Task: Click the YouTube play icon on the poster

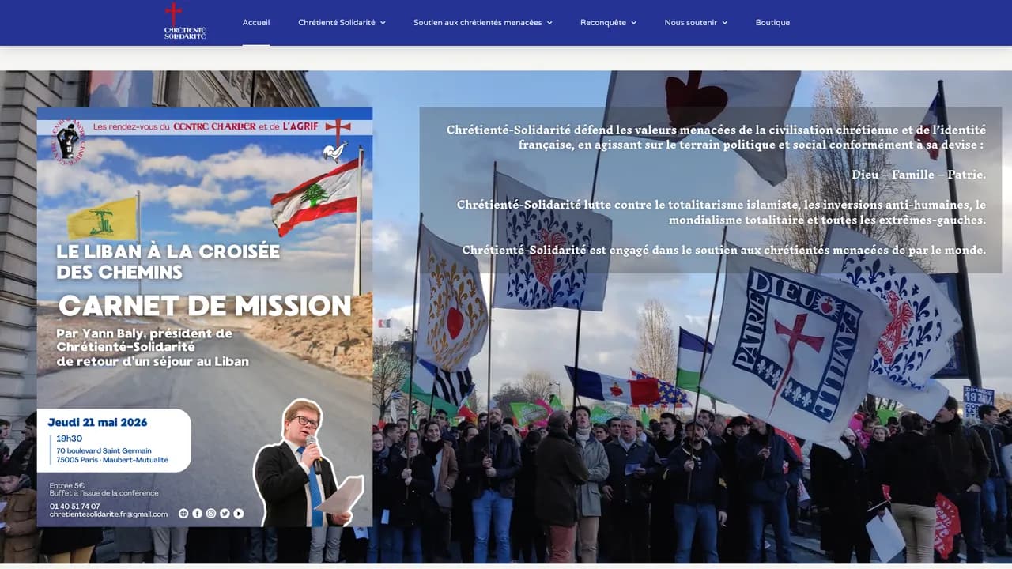Action: point(239,514)
